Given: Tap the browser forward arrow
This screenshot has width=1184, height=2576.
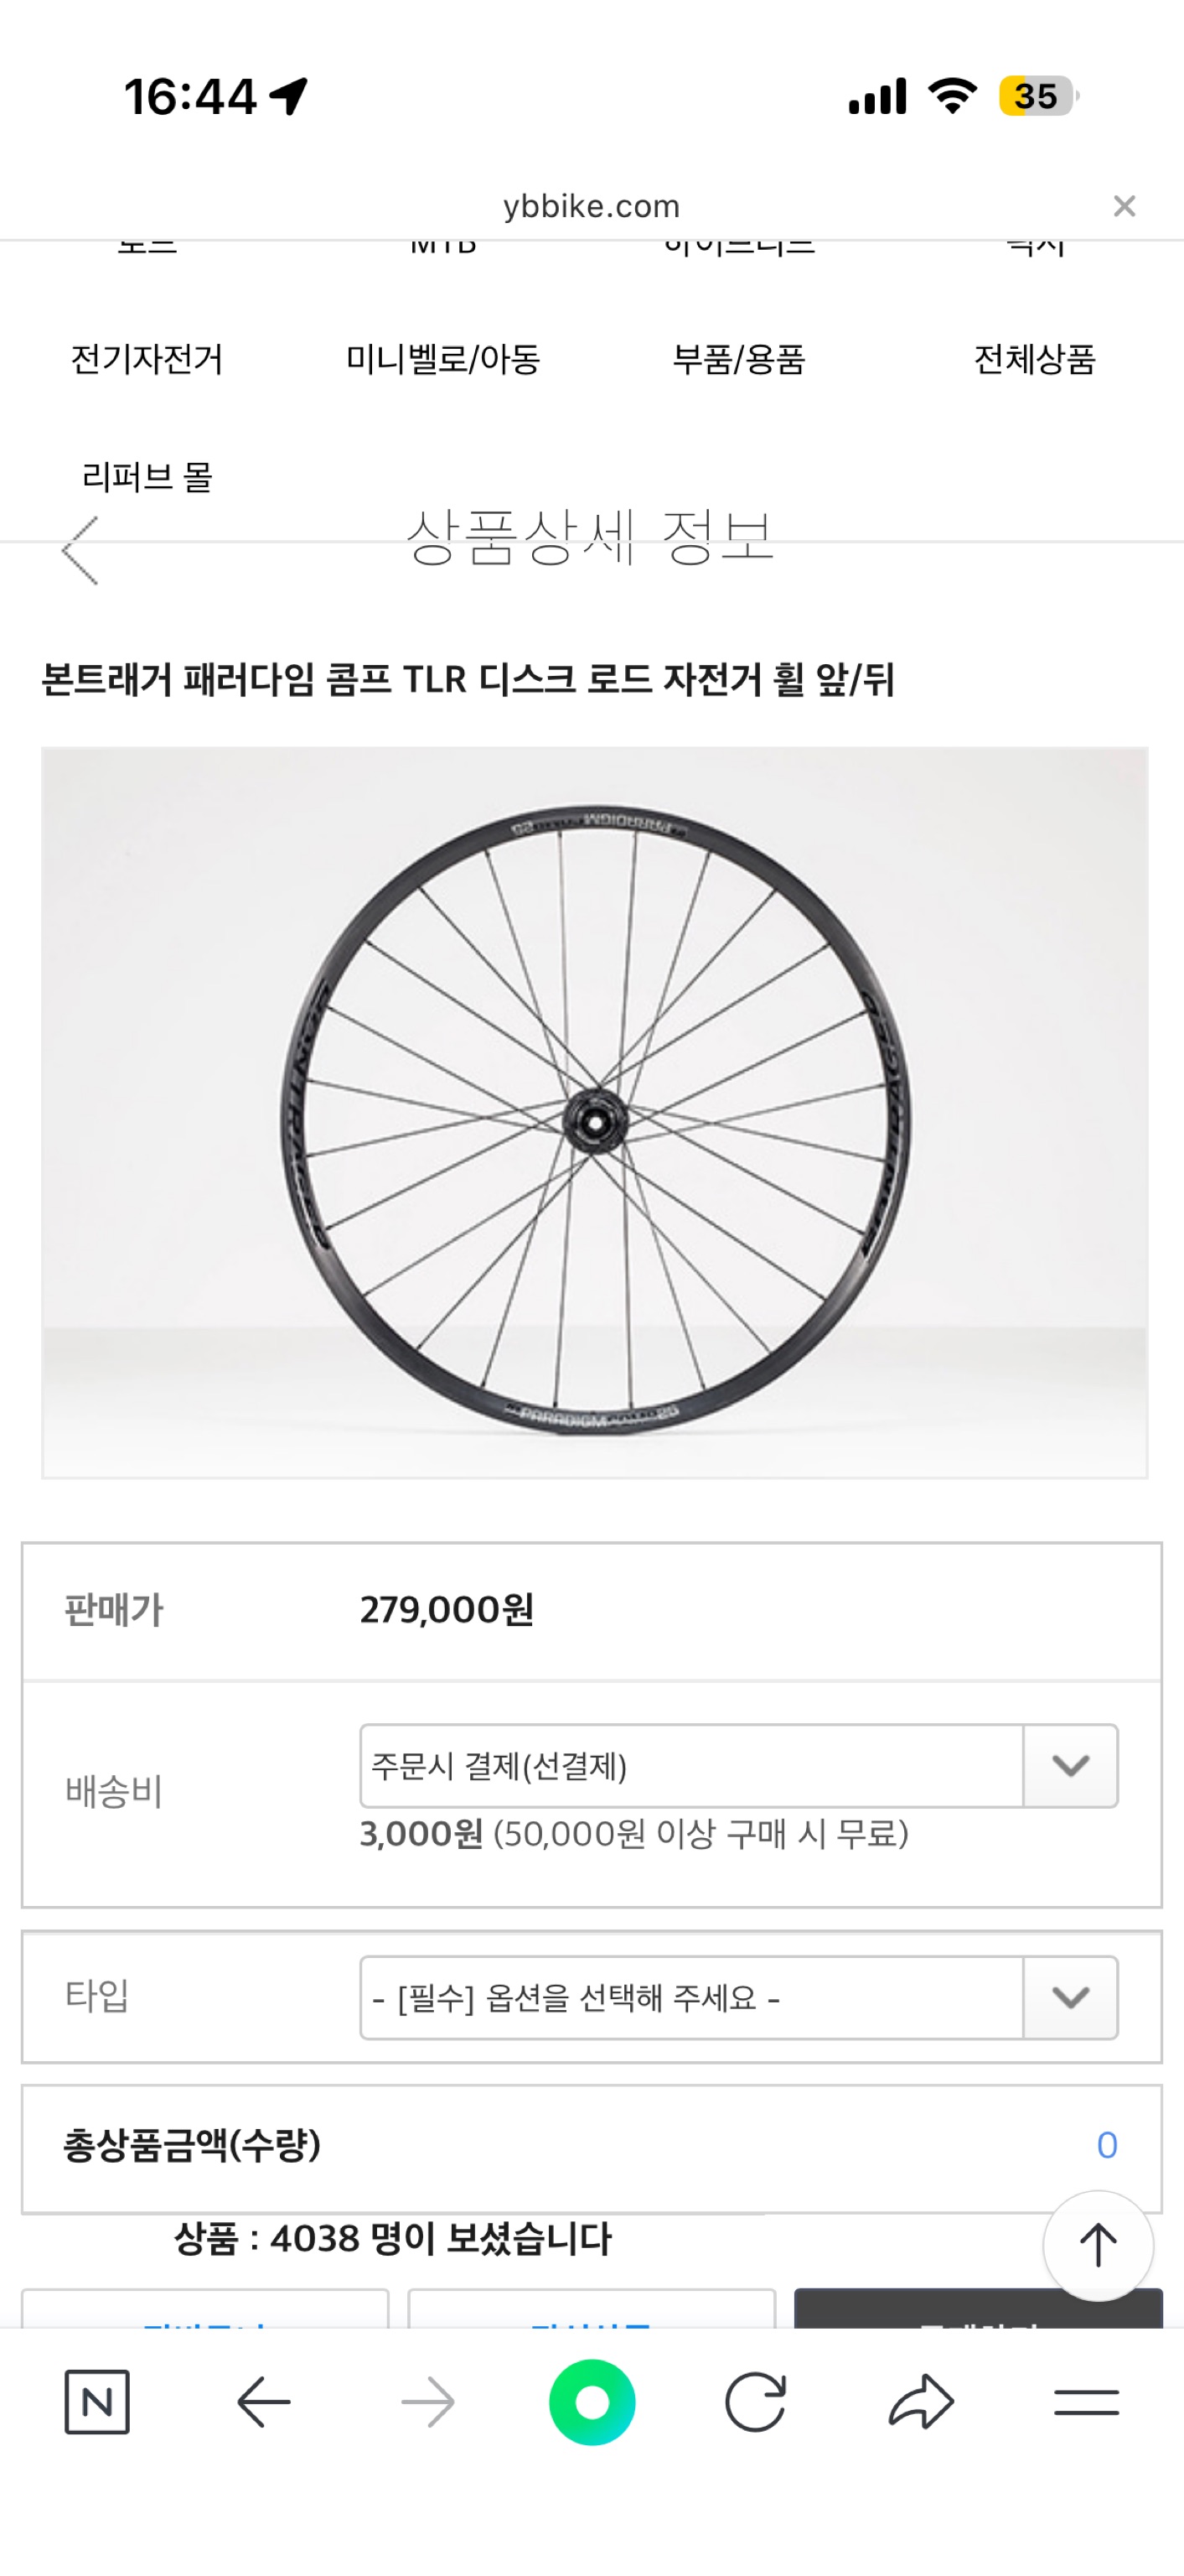Looking at the screenshot, I should pyautogui.click(x=427, y=2401).
